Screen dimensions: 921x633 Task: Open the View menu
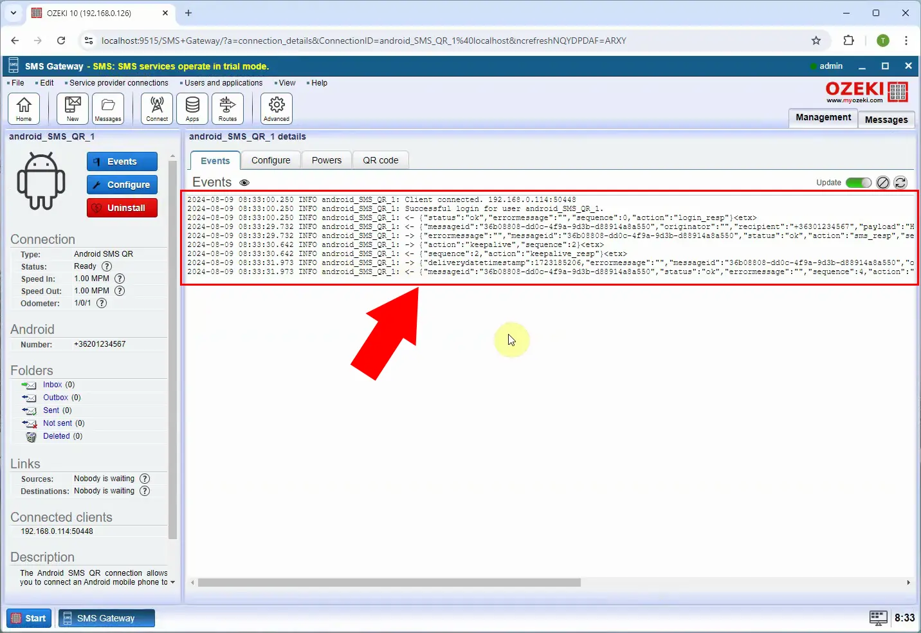point(287,83)
